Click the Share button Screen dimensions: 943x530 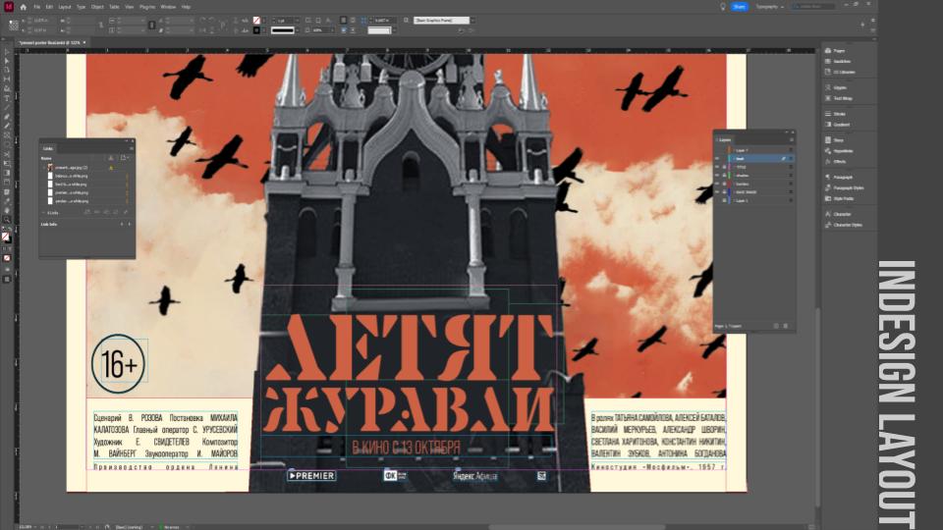click(739, 7)
